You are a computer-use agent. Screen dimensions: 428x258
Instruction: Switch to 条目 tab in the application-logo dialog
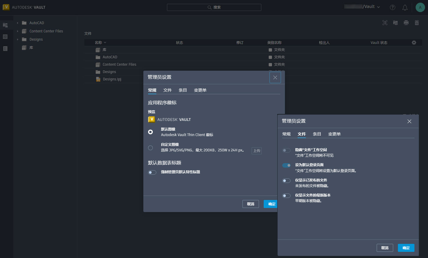(x=183, y=90)
